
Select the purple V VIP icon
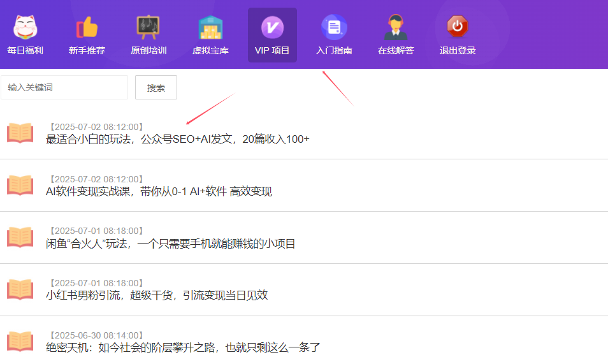pos(272,27)
